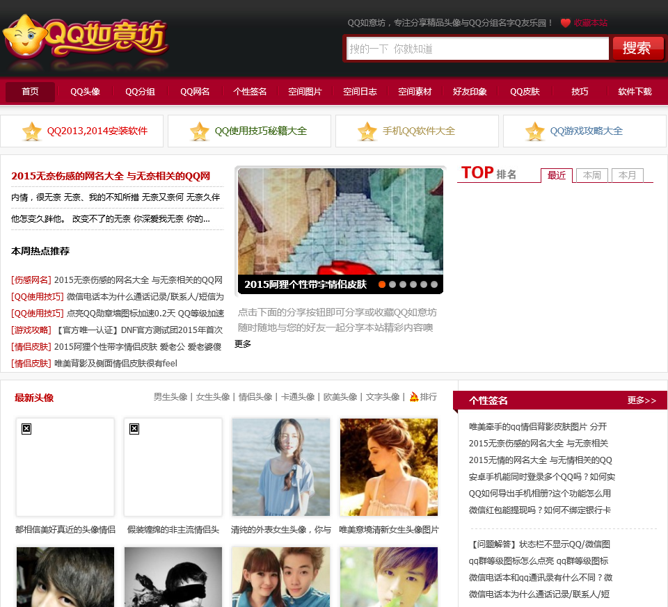Open 技巧 navigation item
Viewport: 668px width, 607px height.
580,92
